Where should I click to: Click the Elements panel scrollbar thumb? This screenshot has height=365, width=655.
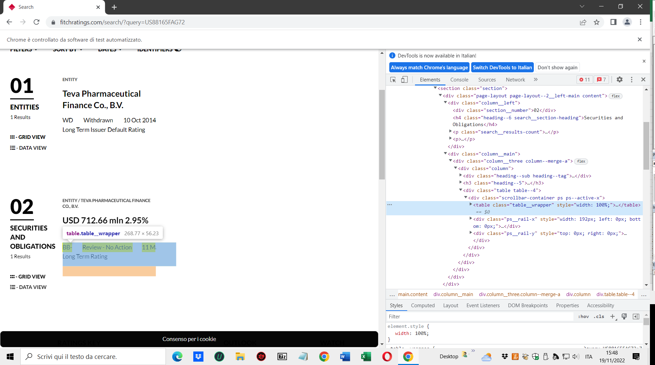pyautogui.click(x=646, y=145)
